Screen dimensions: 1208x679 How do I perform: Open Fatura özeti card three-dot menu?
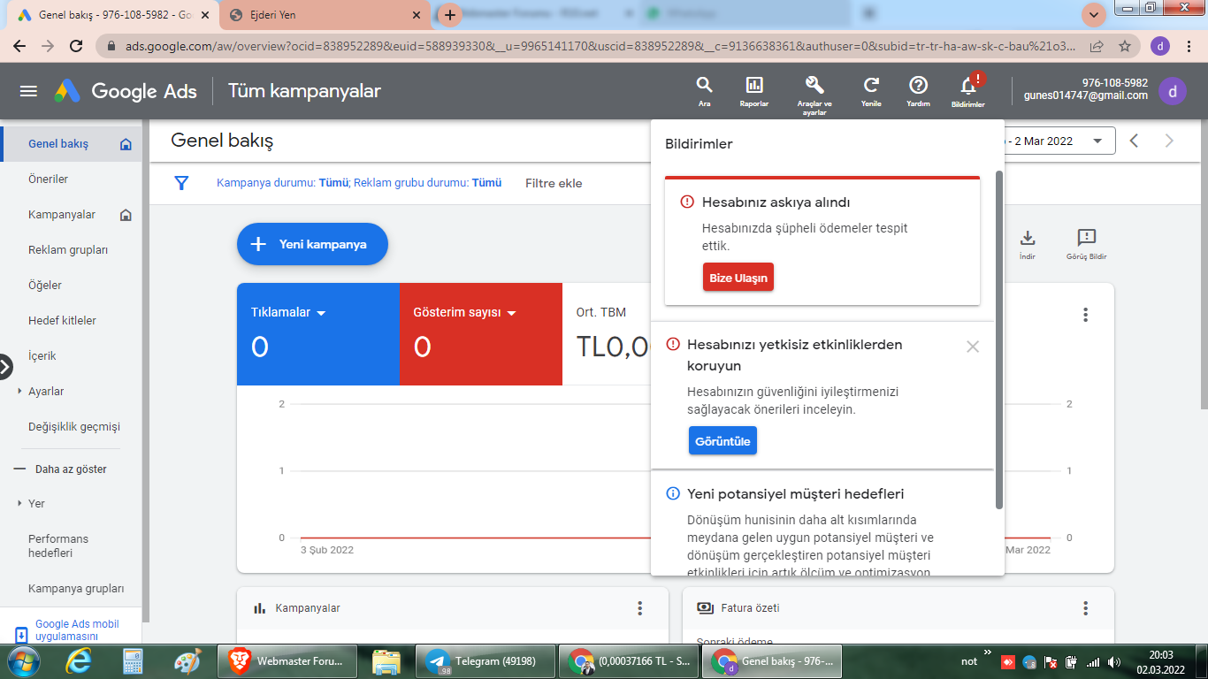click(x=1086, y=608)
